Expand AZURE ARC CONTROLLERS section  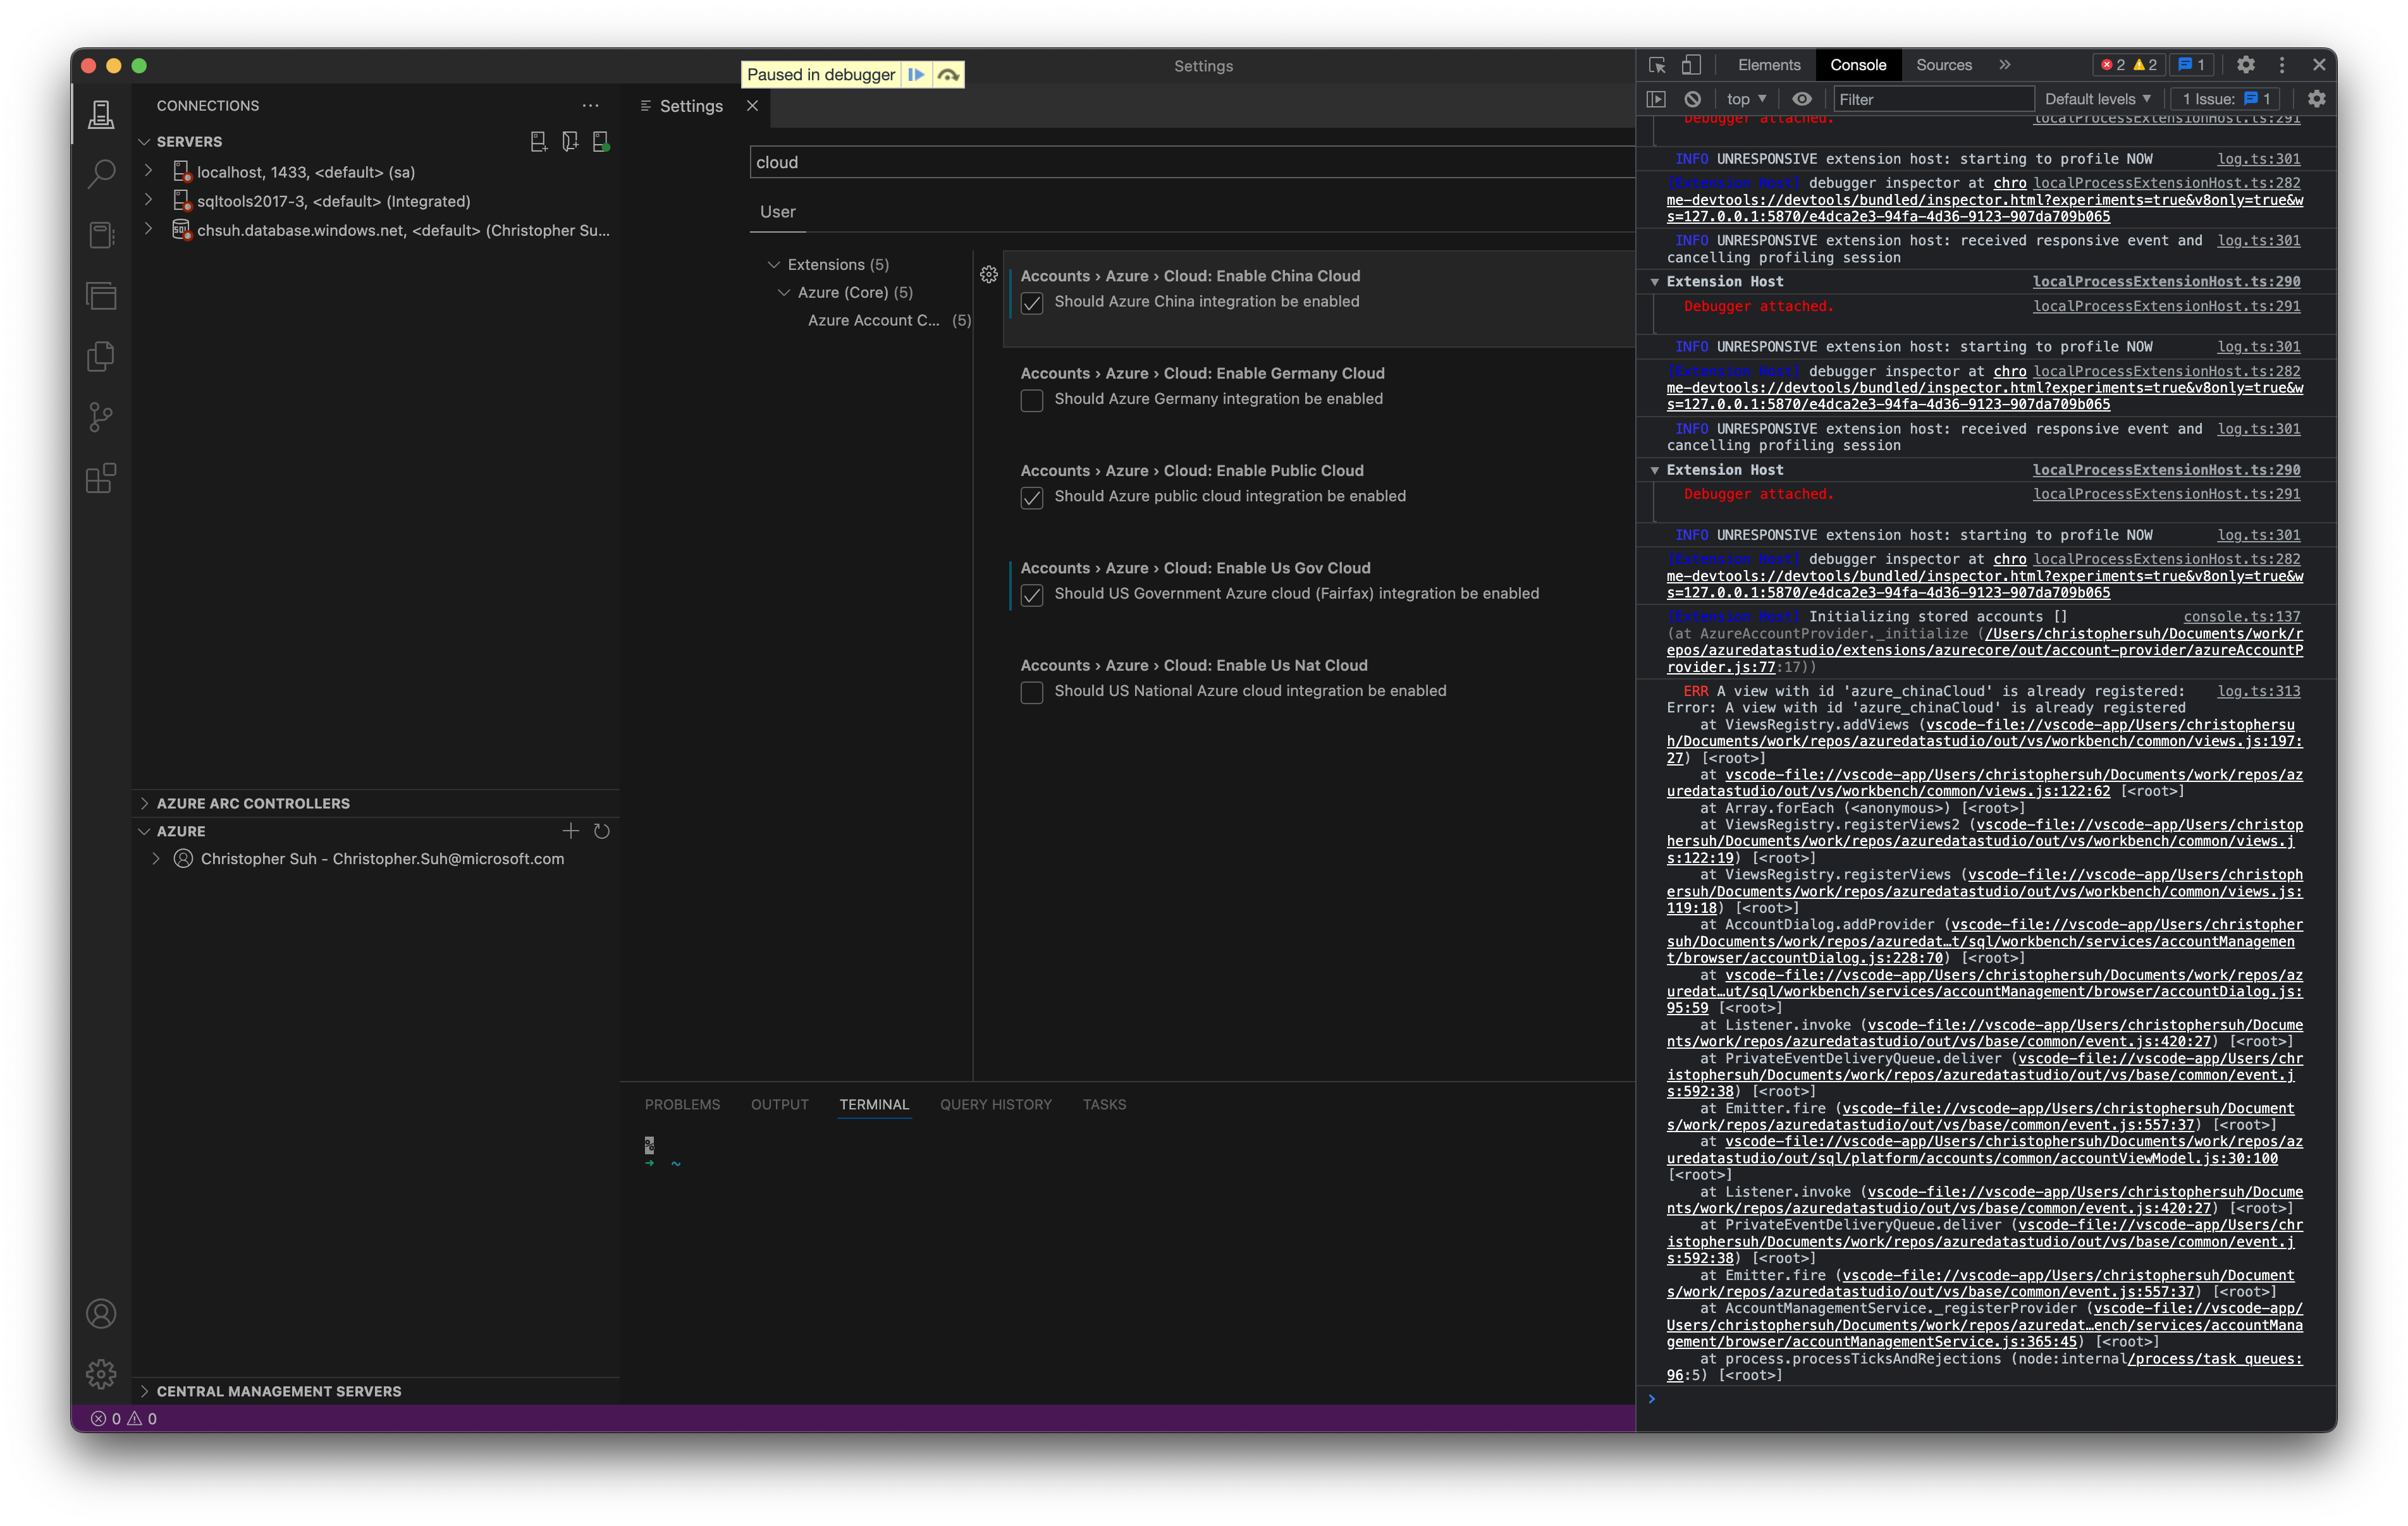tap(145, 803)
